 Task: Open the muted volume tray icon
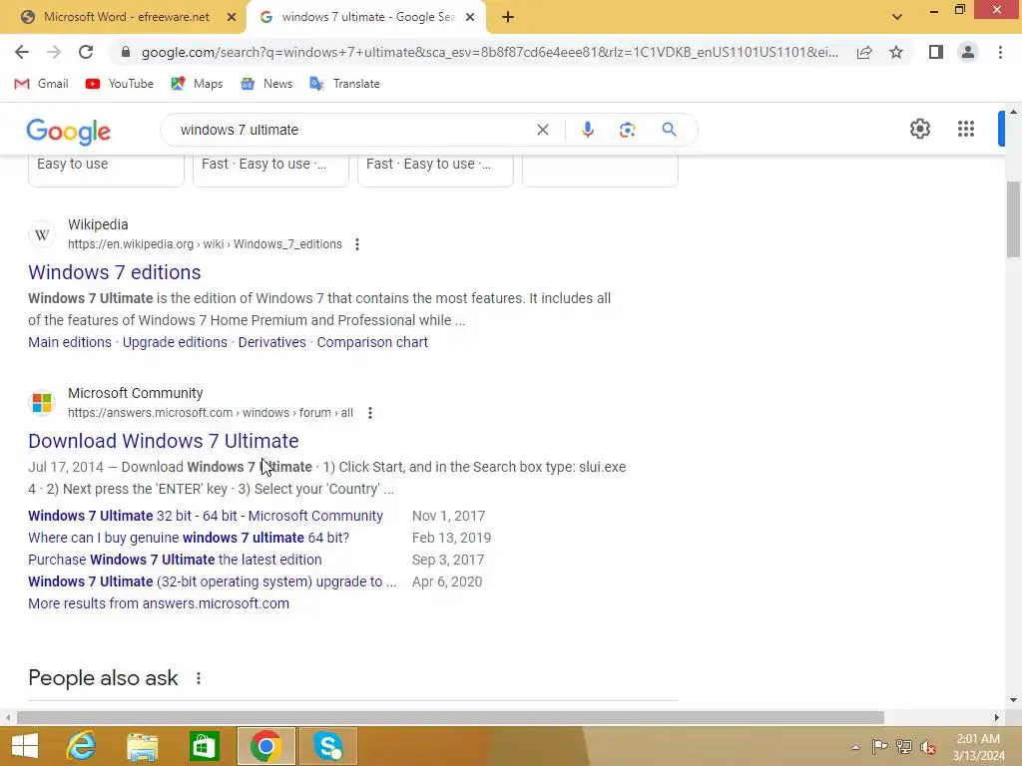[x=928, y=747]
